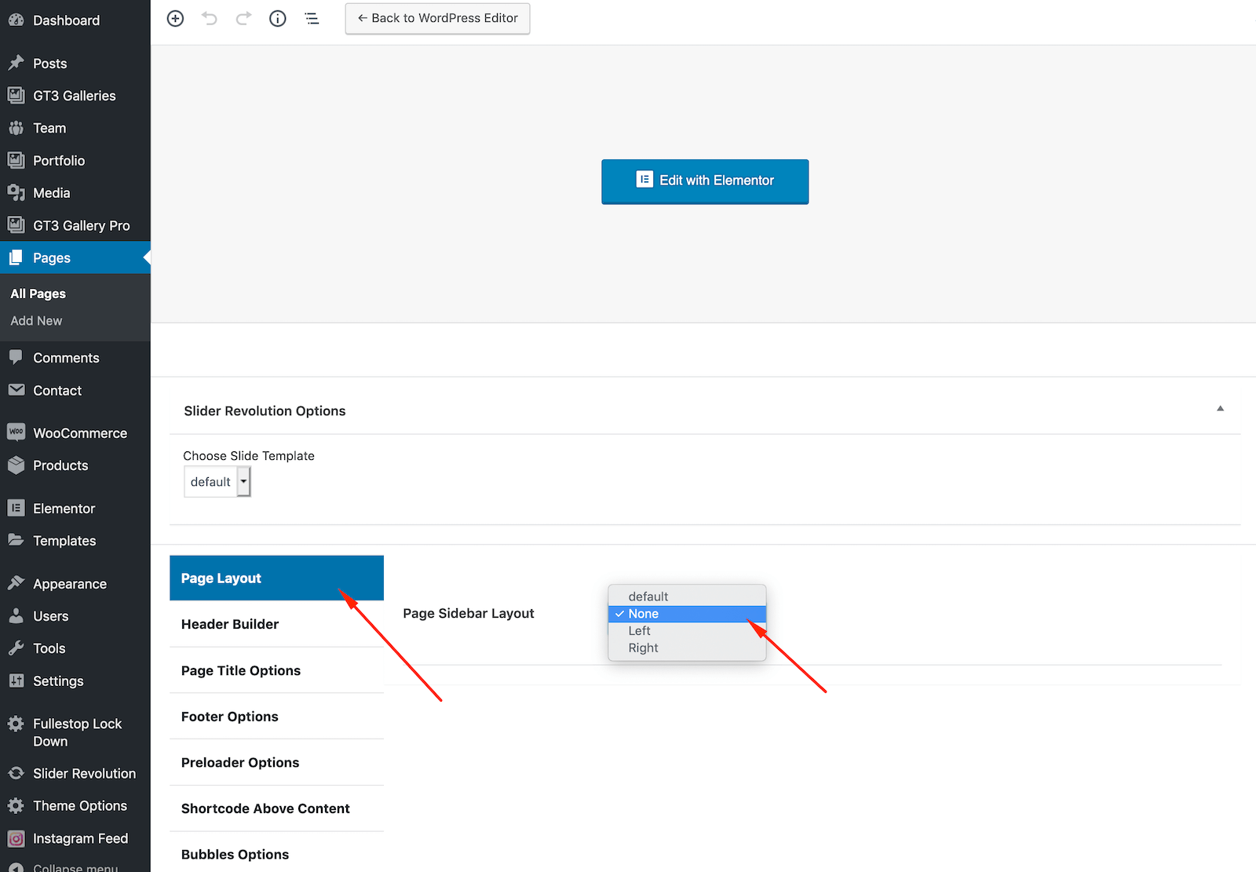The image size is (1256, 872).
Task: Switch to Shortcode Above Content tab
Action: pos(276,808)
